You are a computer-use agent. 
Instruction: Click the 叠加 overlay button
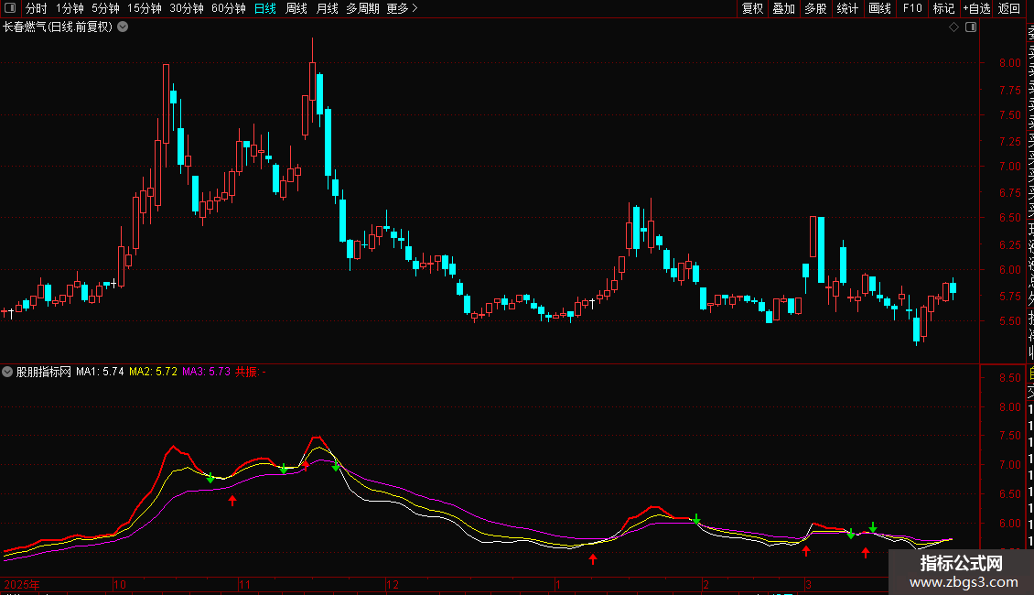[784, 8]
